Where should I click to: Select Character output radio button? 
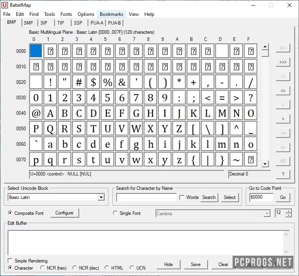click(10, 268)
